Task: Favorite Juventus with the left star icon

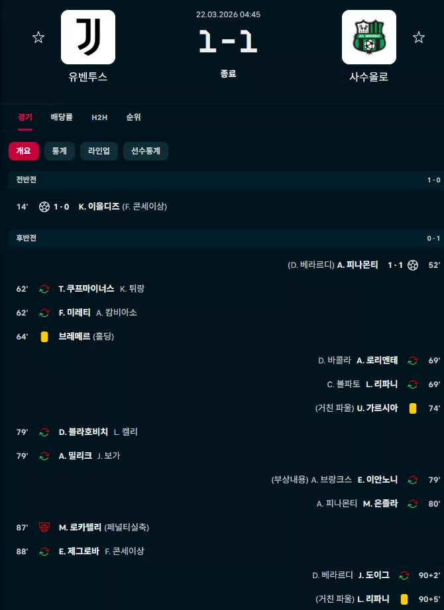Action: [x=38, y=37]
